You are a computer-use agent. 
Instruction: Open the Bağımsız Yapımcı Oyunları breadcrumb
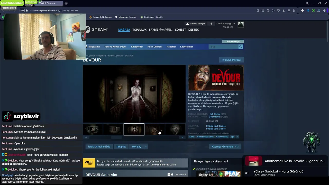click(110, 55)
